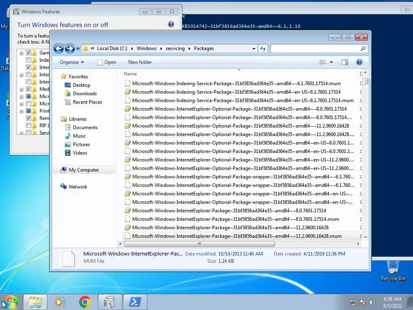The width and height of the screenshot is (413, 310).
Task: Open the Organize menu
Action: tap(72, 62)
